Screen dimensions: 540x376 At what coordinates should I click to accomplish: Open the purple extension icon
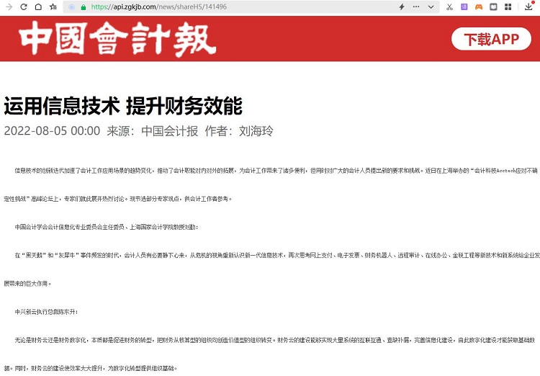(464, 6)
